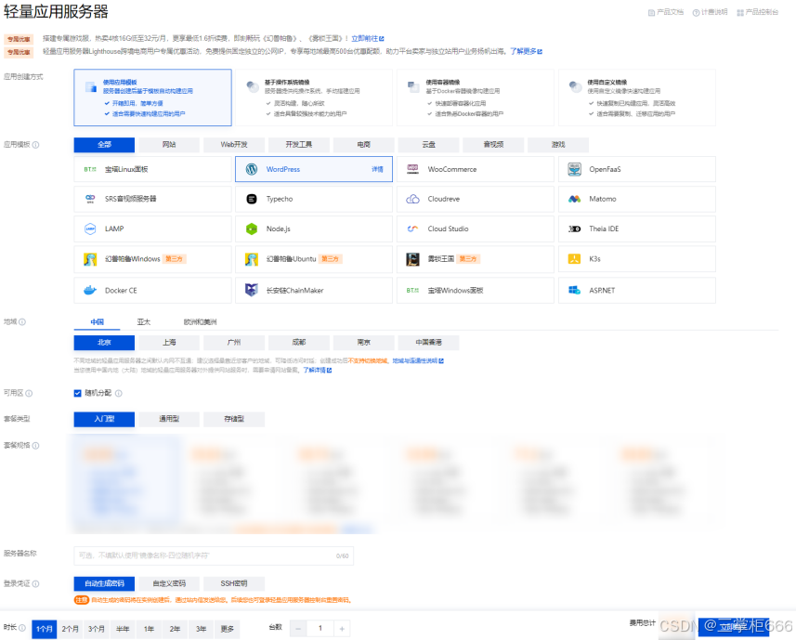The image size is (796, 640).
Task: Open the 更多 duration options
Action: pyautogui.click(x=228, y=630)
